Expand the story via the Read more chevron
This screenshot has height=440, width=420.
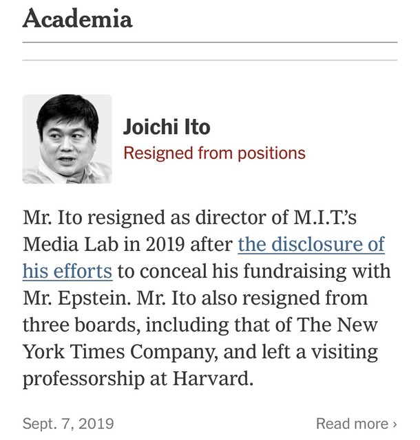click(395, 423)
